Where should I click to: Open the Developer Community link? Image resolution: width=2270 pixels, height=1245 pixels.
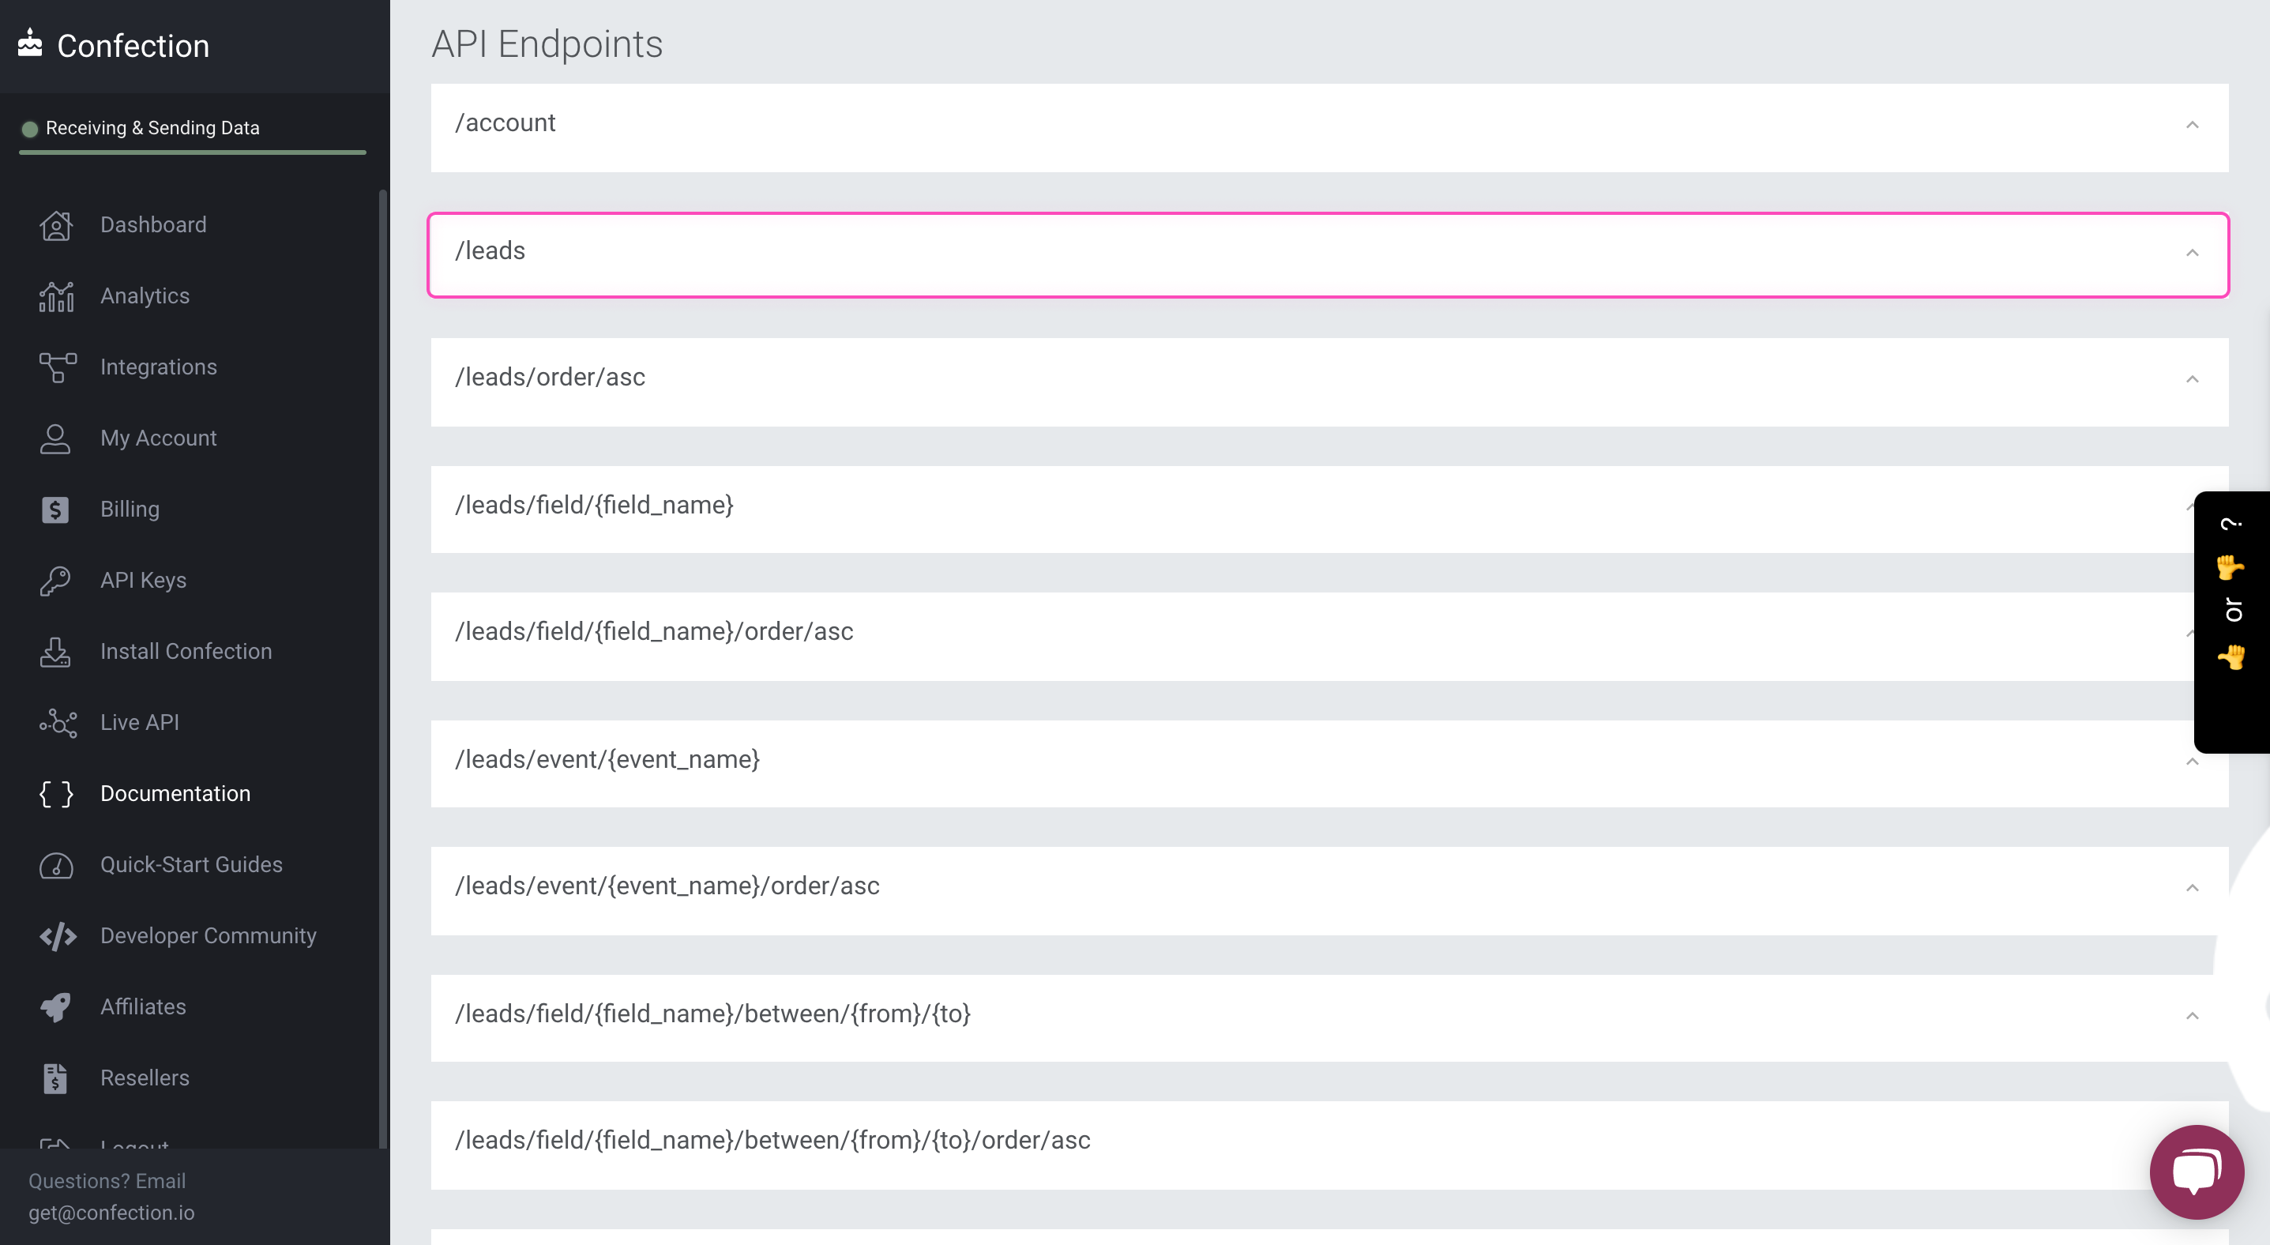click(208, 936)
